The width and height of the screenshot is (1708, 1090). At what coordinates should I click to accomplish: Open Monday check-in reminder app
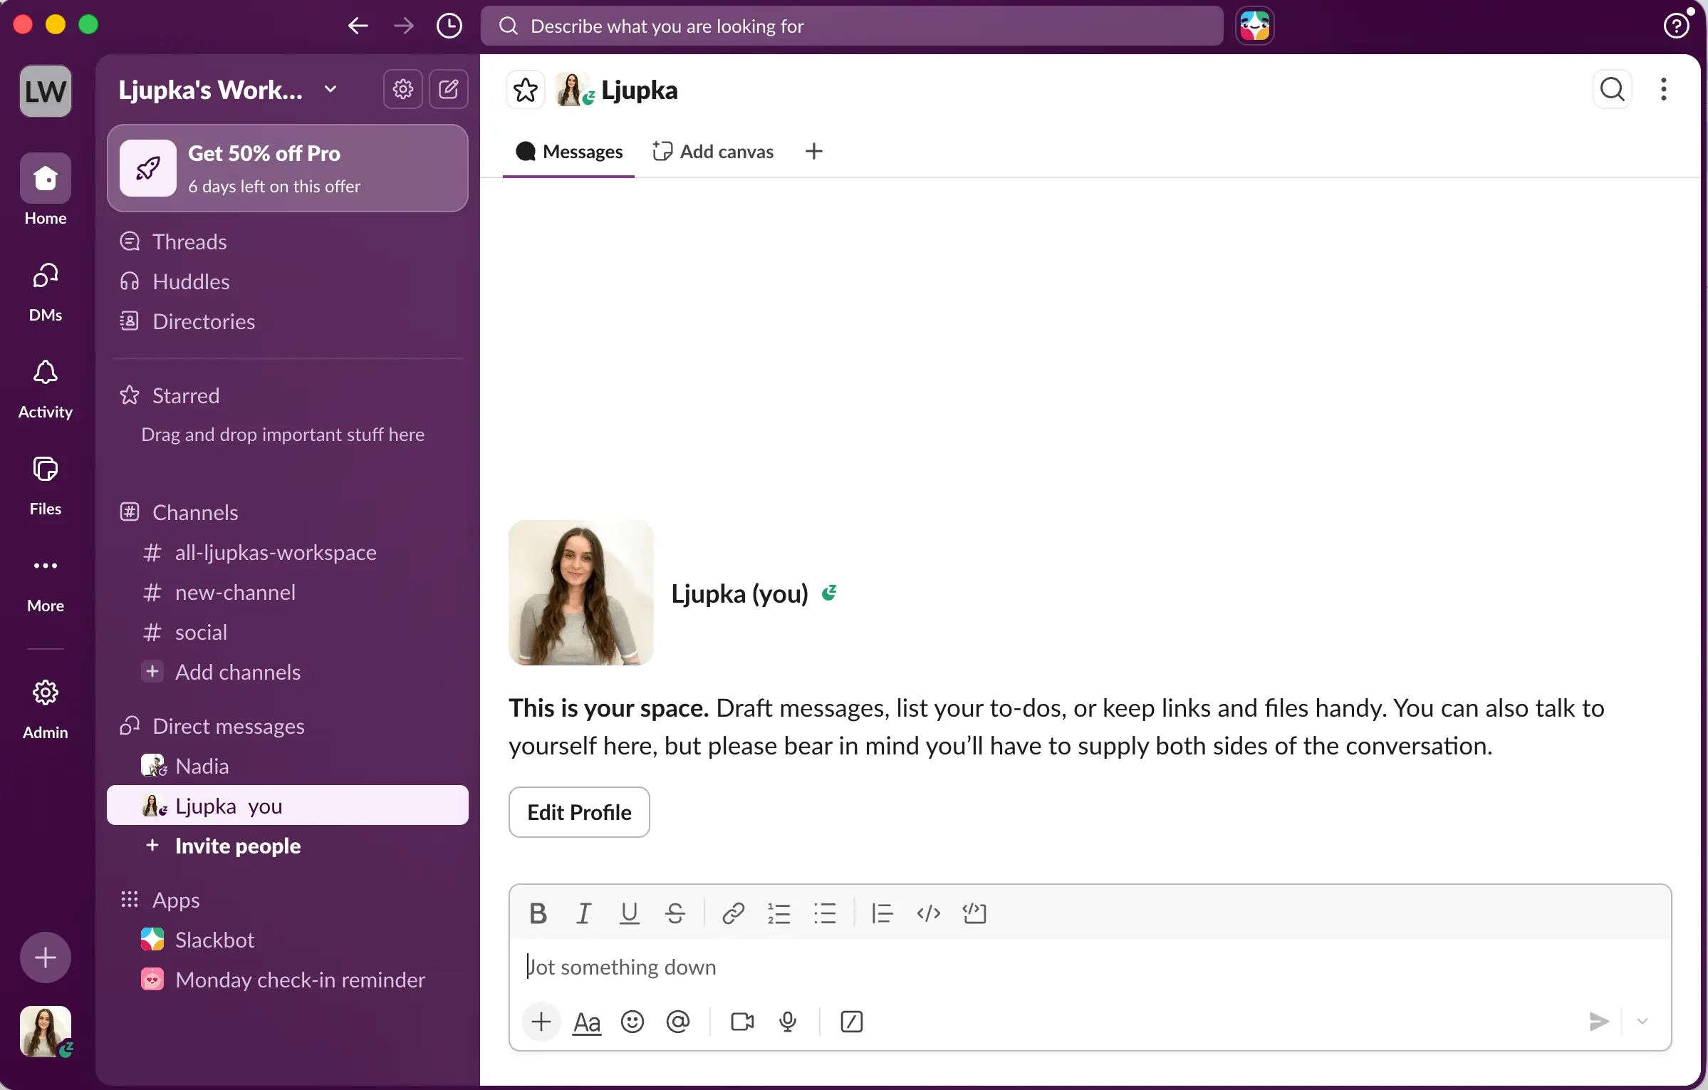coord(288,980)
